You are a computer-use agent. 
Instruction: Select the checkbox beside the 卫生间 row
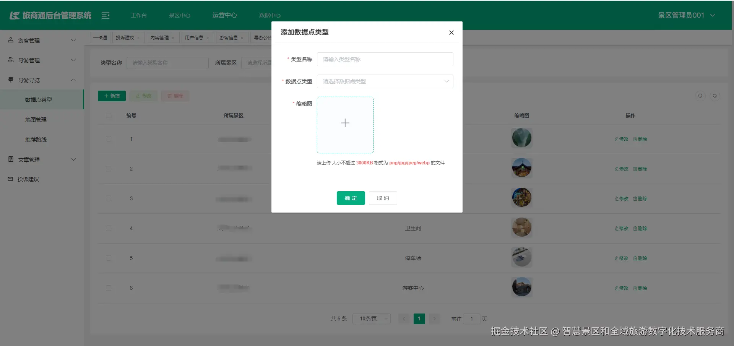pyautogui.click(x=109, y=228)
